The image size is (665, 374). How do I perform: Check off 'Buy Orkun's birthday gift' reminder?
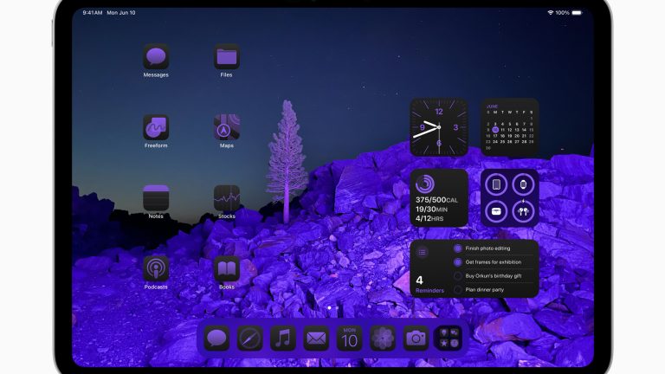(x=458, y=276)
